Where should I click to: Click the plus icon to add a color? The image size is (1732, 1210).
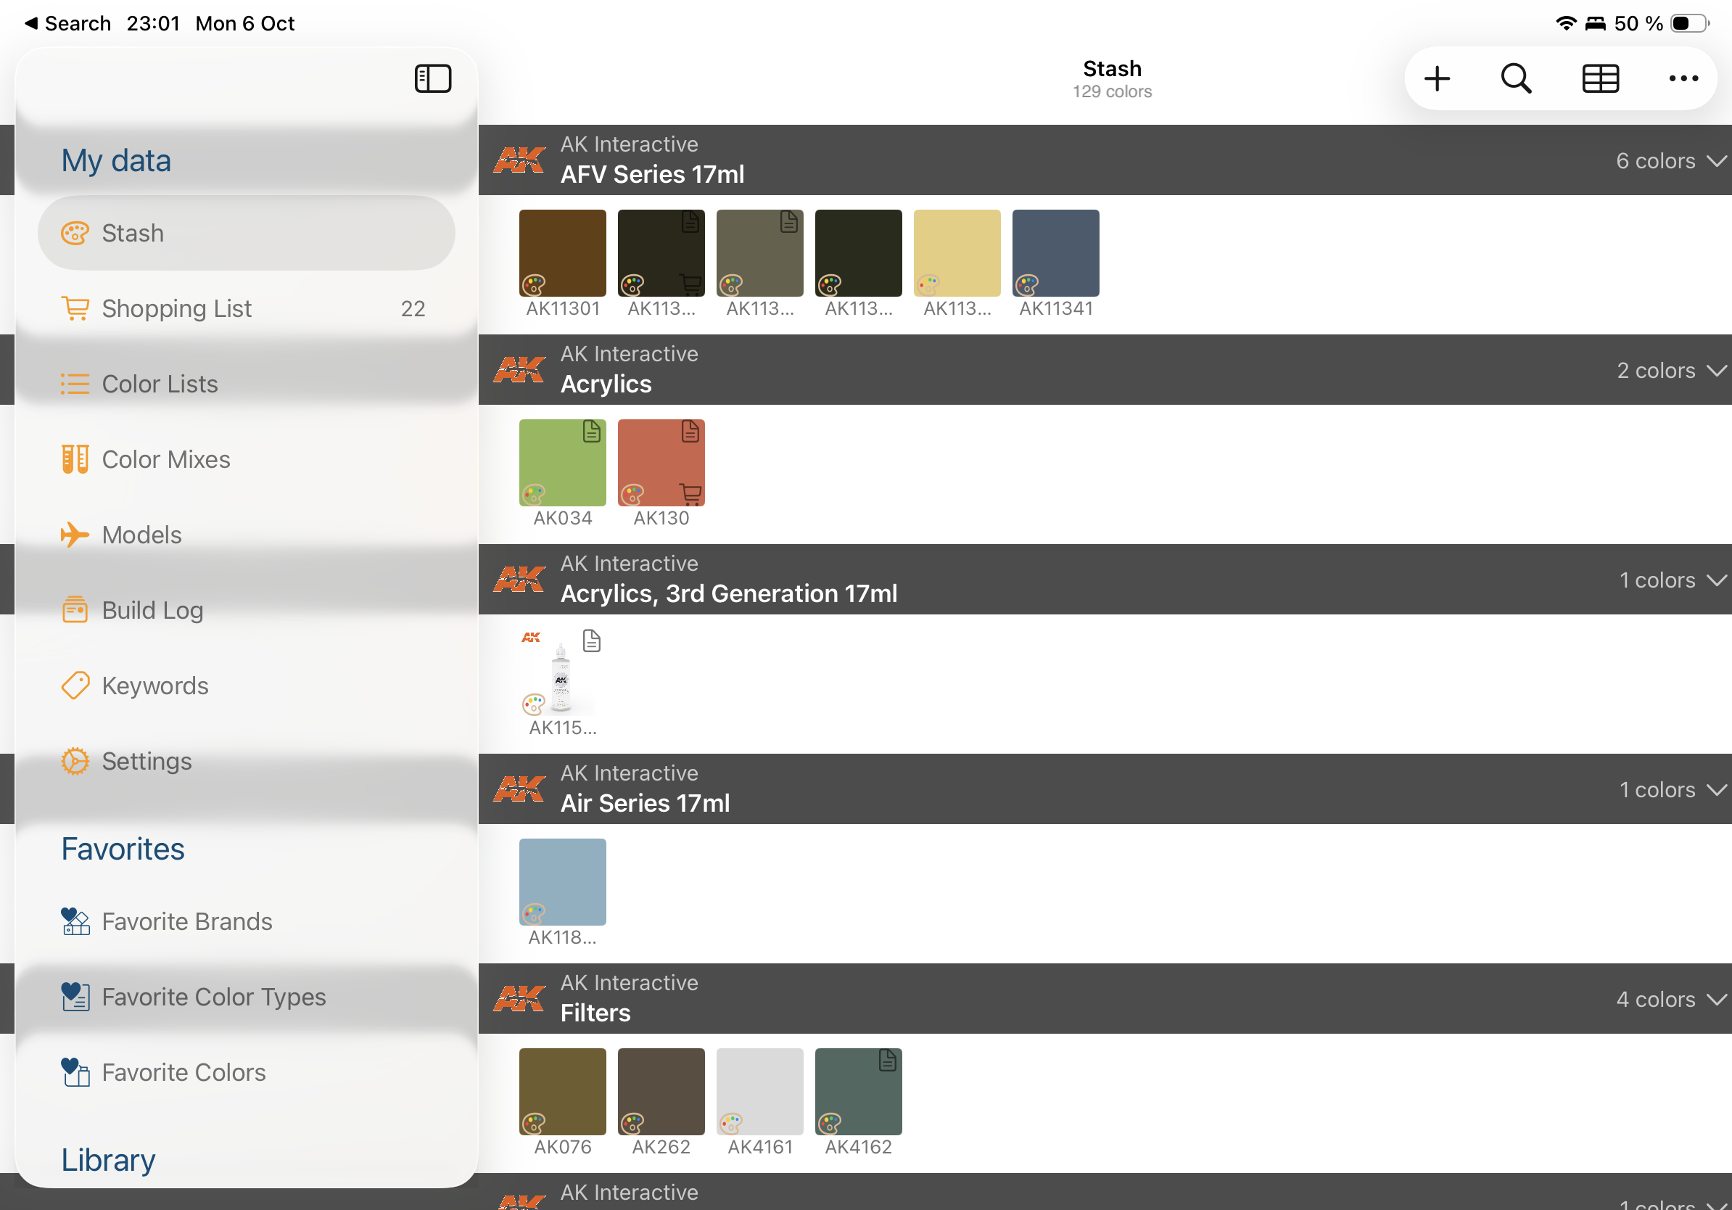pyautogui.click(x=1437, y=78)
